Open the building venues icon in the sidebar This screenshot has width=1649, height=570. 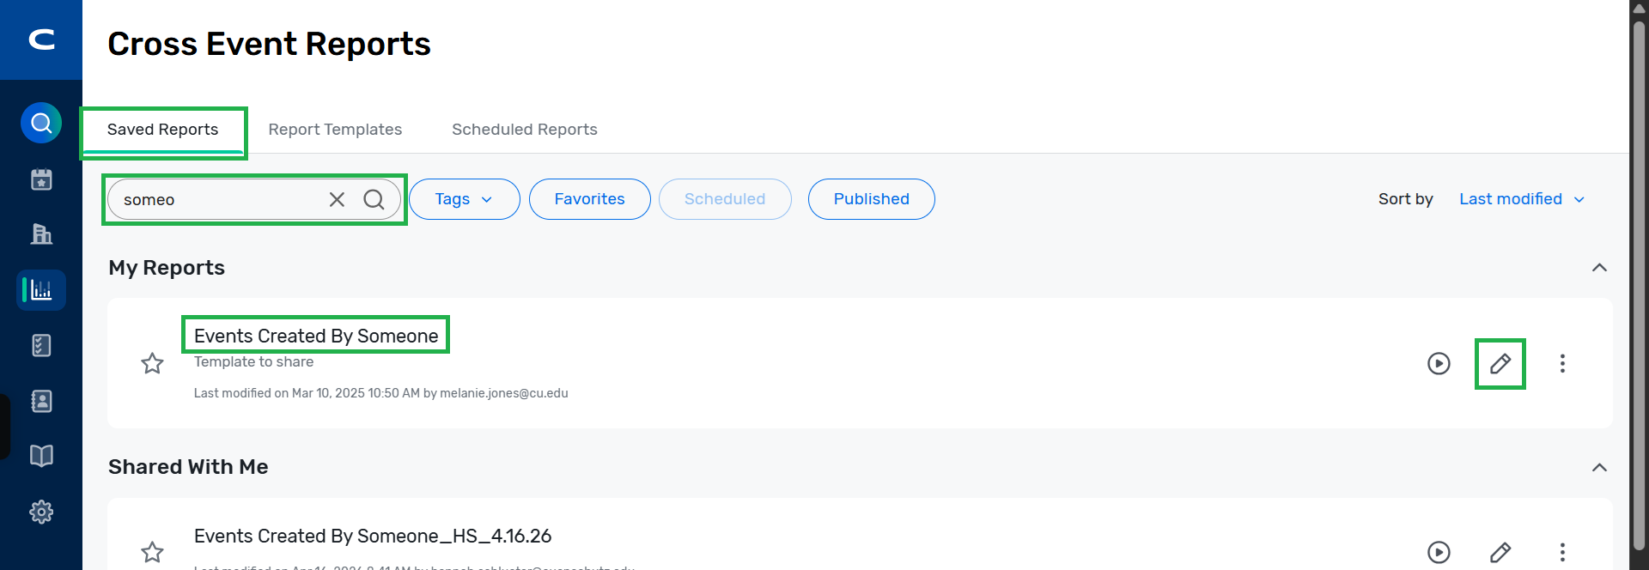point(41,233)
